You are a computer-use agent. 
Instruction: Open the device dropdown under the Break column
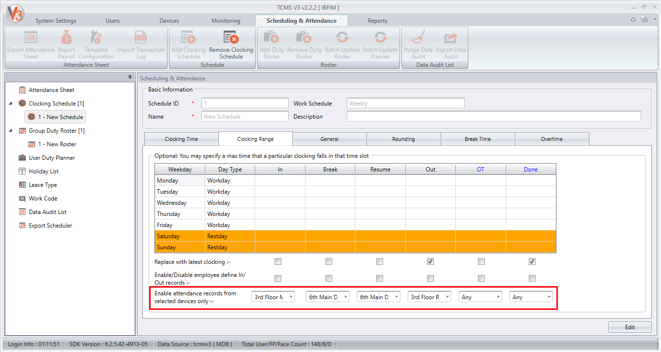click(x=328, y=297)
